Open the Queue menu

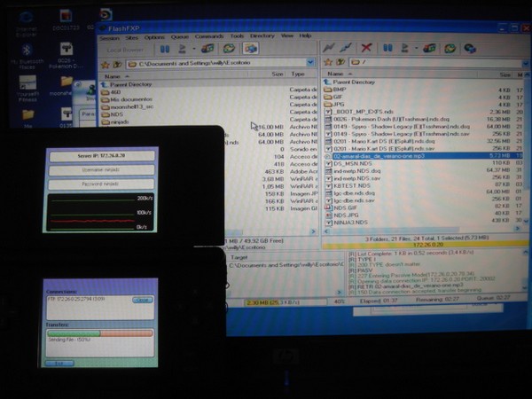[x=180, y=36]
